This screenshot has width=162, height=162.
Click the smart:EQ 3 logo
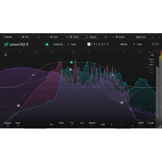[16, 44]
